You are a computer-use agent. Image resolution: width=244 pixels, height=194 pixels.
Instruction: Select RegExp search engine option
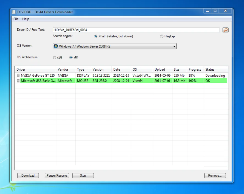[x=162, y=36]
